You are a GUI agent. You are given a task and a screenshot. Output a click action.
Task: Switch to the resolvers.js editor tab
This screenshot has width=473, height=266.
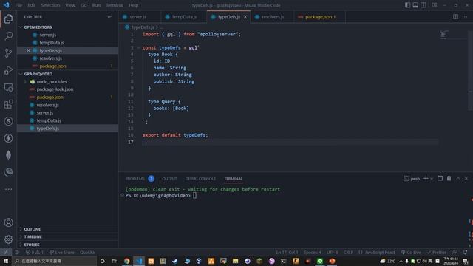(273, 17)
